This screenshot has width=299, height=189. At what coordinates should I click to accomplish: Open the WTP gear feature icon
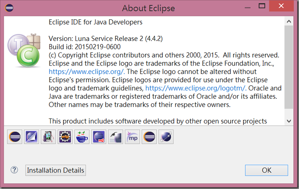coord(65,137)
